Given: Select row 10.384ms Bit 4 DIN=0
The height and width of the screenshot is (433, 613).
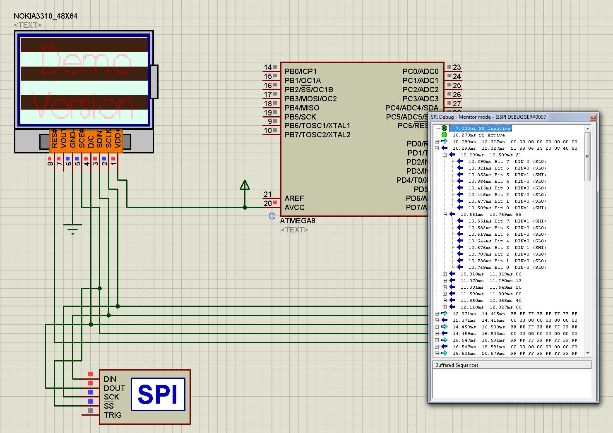Looking at the screenshot, I should pos(507,181).
